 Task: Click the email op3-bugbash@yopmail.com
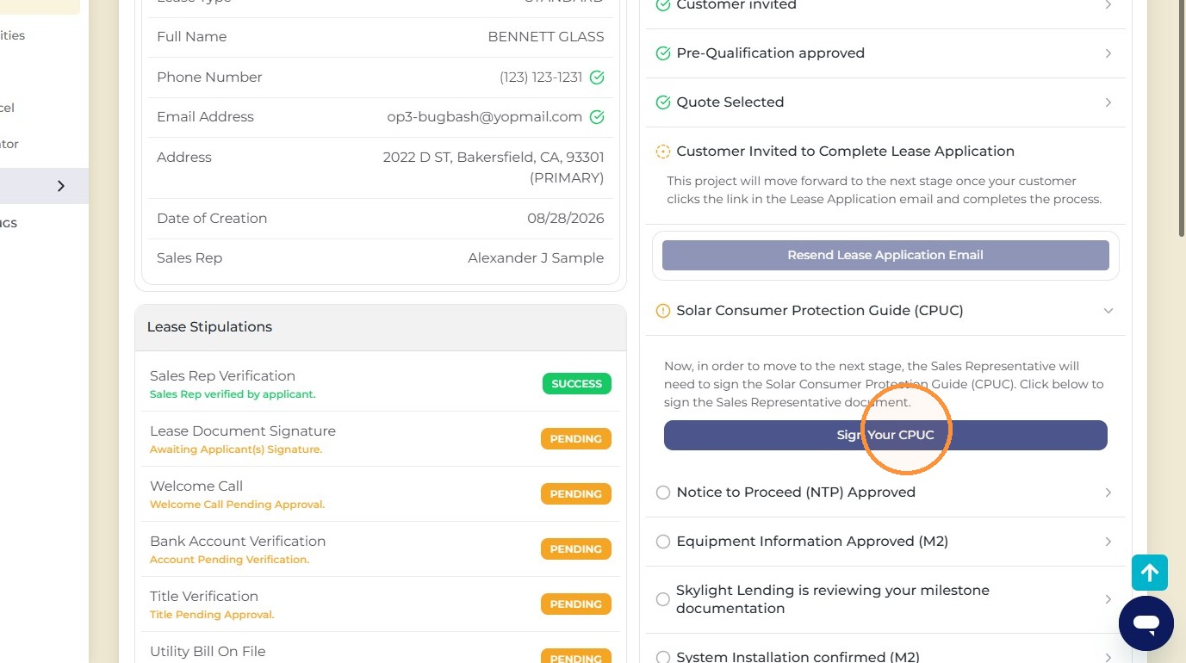tap(485, 117)
